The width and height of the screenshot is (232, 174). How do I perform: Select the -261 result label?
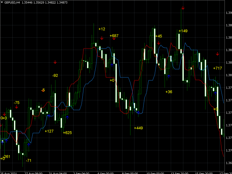click(6, 157)
